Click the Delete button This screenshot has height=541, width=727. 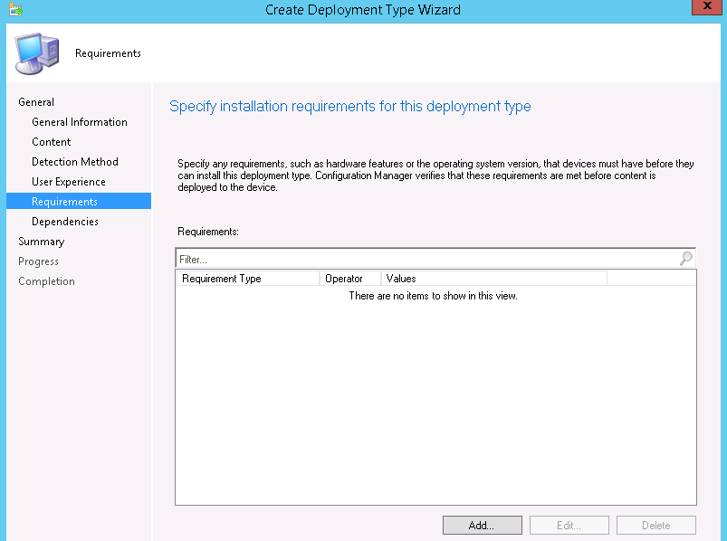tap(655, 525)
